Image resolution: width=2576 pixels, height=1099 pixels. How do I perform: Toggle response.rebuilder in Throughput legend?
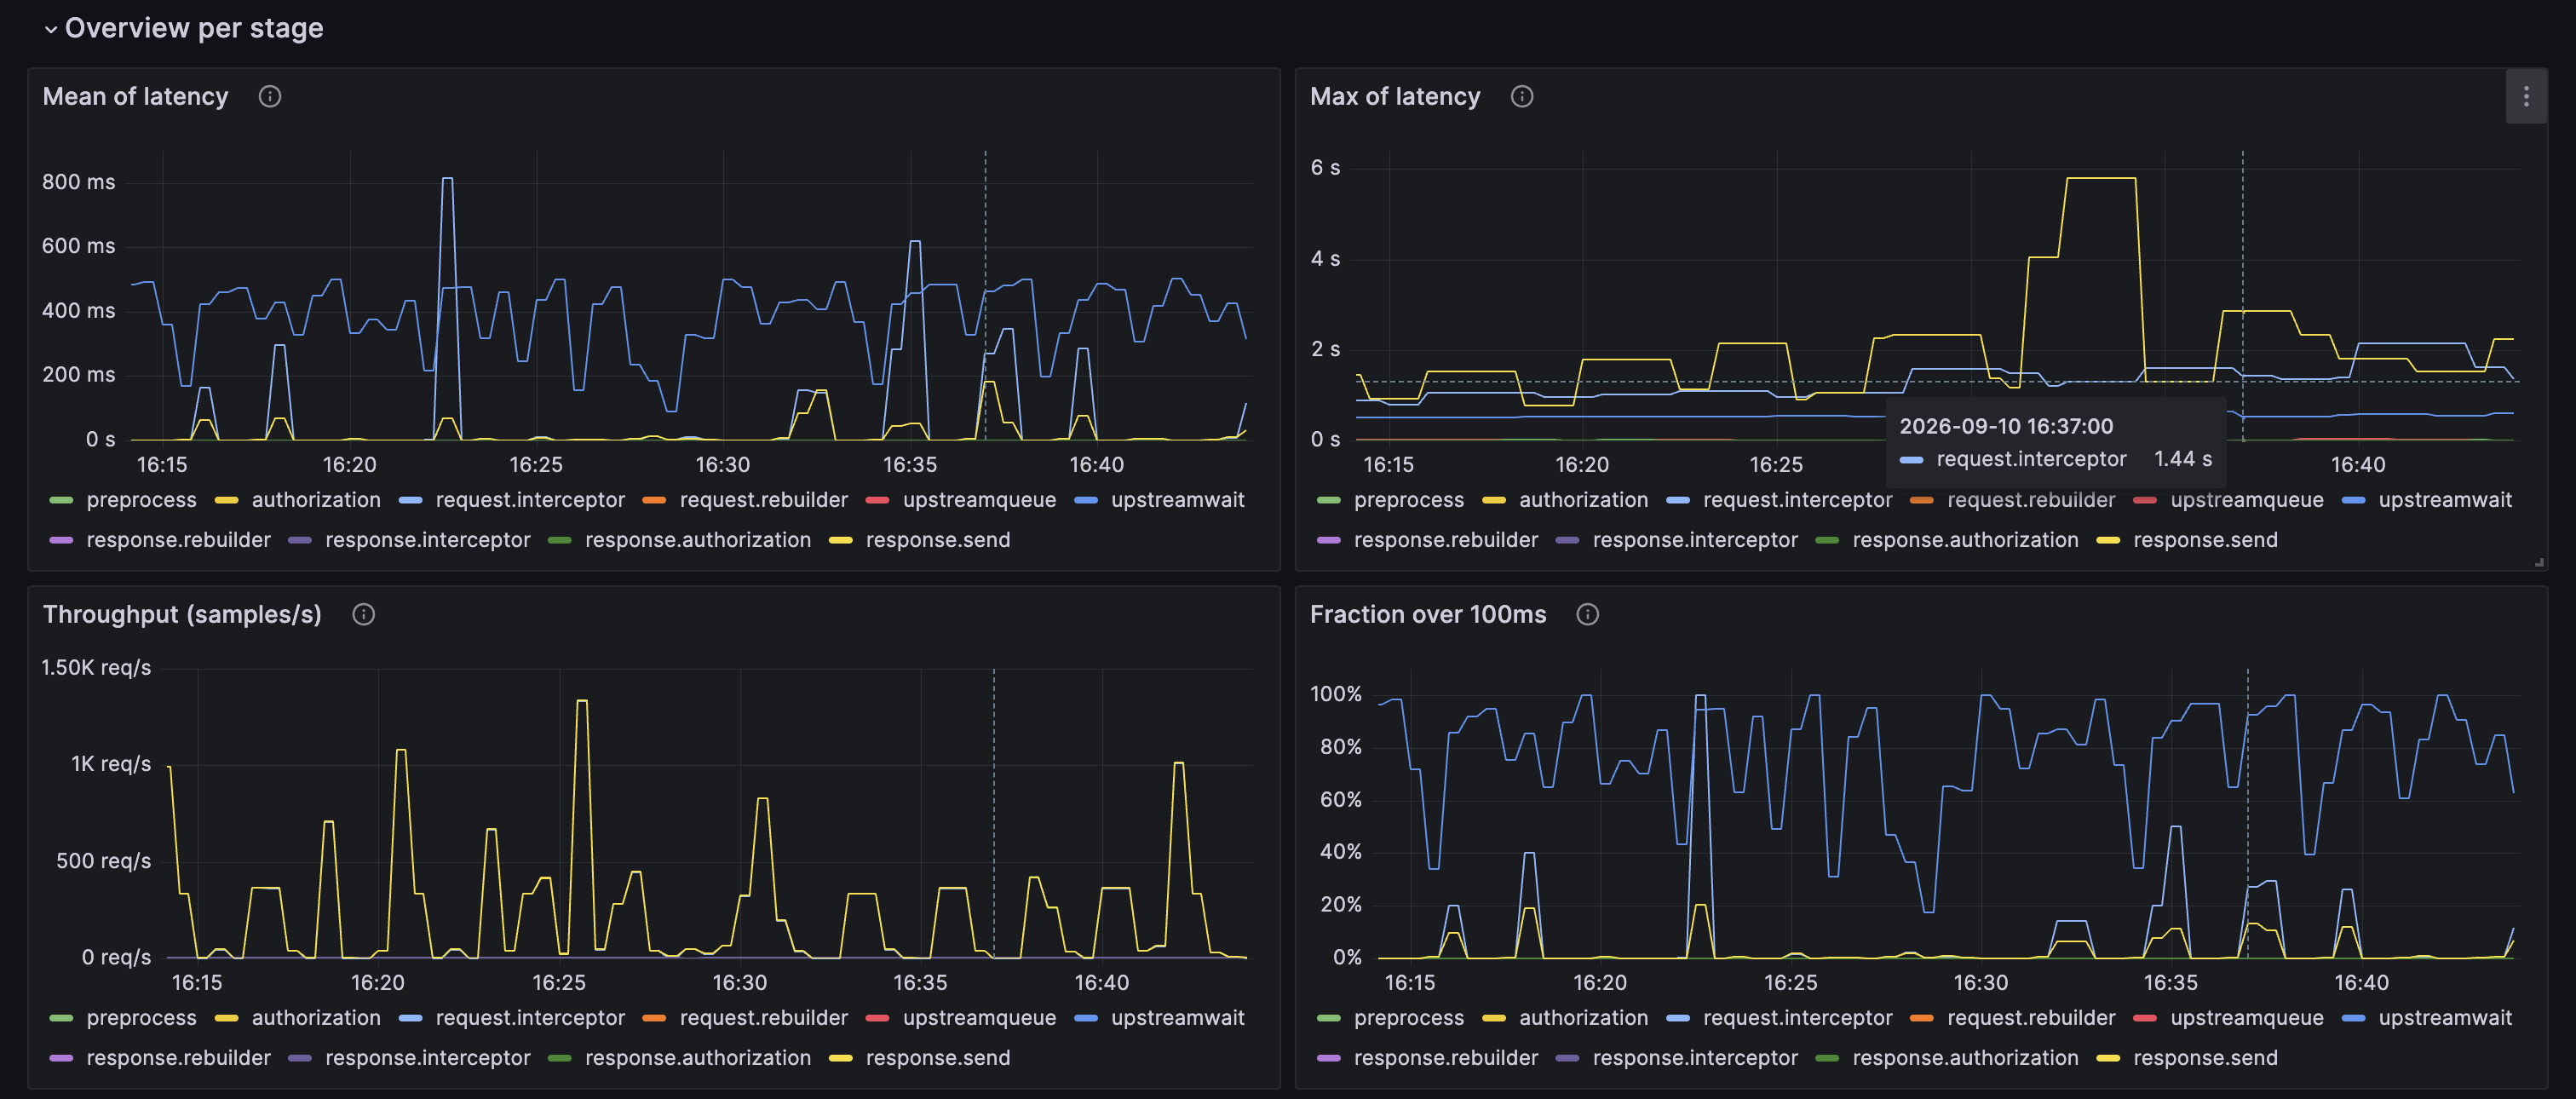[x=178, y=1058]
